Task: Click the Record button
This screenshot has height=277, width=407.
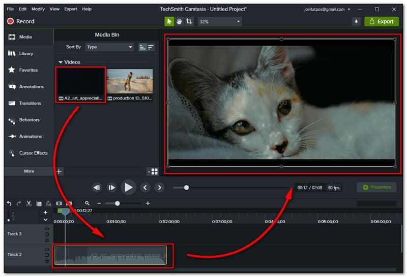Action: [x=20, y=21]
